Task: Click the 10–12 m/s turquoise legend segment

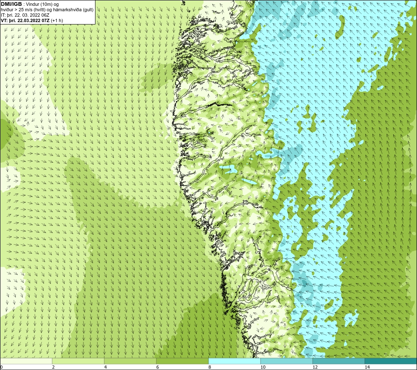Action: (x=287, y=361)
